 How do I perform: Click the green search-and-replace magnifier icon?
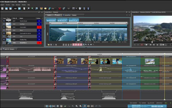32,9
